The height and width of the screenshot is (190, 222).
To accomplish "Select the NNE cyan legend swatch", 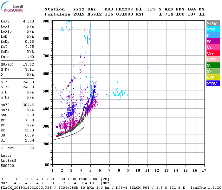I will coord(213,29).
